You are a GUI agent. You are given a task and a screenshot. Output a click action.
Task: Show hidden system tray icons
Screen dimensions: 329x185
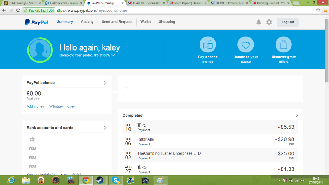tap(279, 181)
